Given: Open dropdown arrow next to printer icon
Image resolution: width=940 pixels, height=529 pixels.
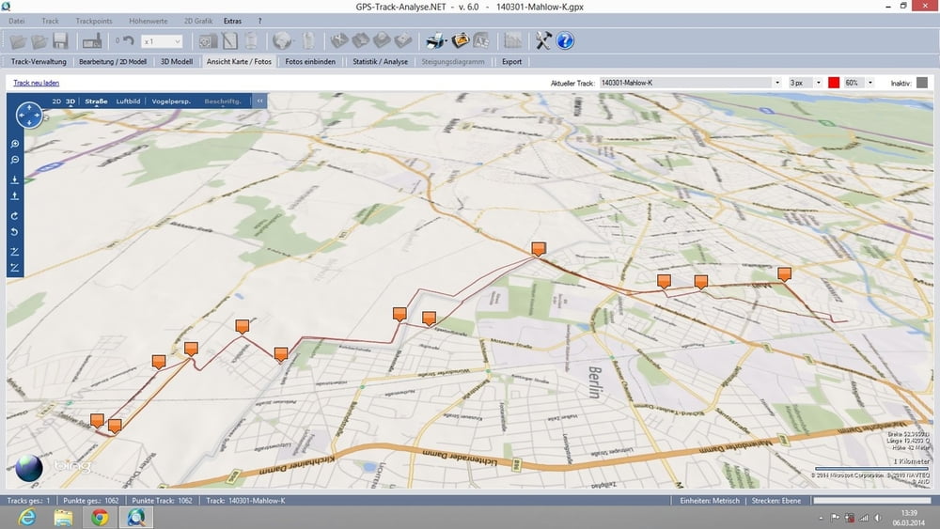Looking at the screenshot, I should (446, 41).
